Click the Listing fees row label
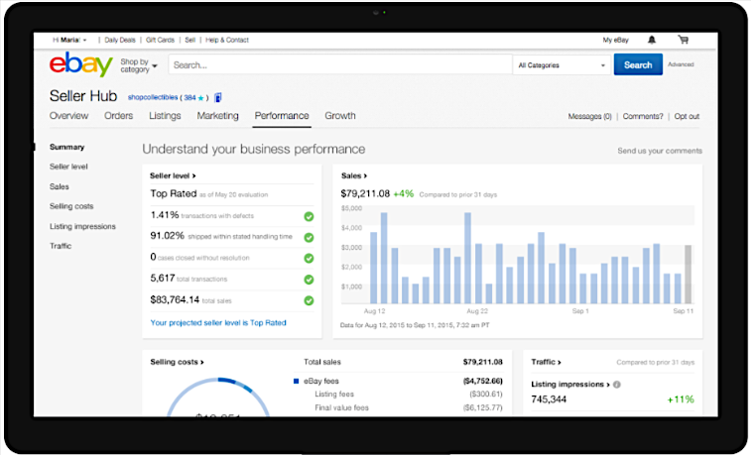Viewport: 751px width, 455px height. point(334,395)
